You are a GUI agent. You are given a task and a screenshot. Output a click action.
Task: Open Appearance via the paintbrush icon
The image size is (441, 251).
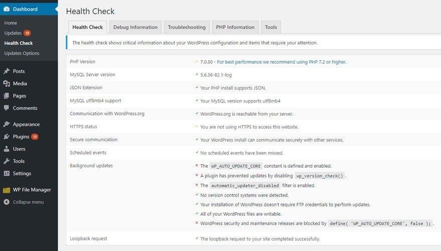[7, 124]
